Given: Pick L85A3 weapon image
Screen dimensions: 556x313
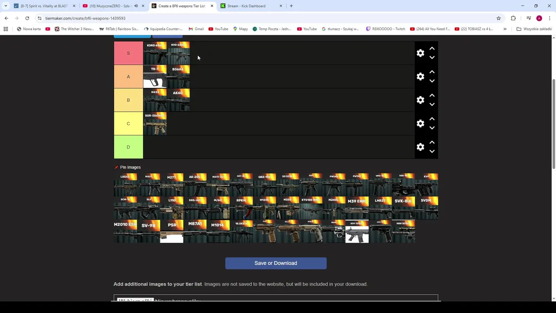Looking at the screenshot, I should (125, 185).
